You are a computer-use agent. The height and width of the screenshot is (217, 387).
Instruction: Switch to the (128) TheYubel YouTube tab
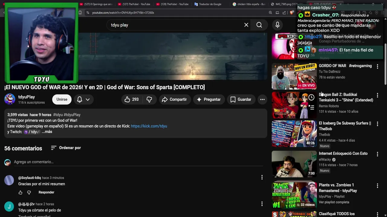tap(172, 4)
